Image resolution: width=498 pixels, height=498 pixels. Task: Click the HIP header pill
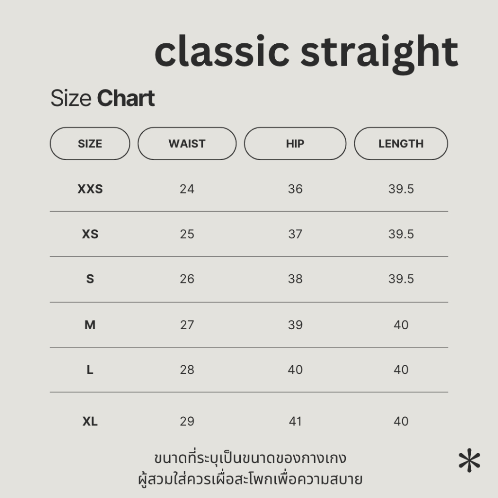(x=295, y=143)
